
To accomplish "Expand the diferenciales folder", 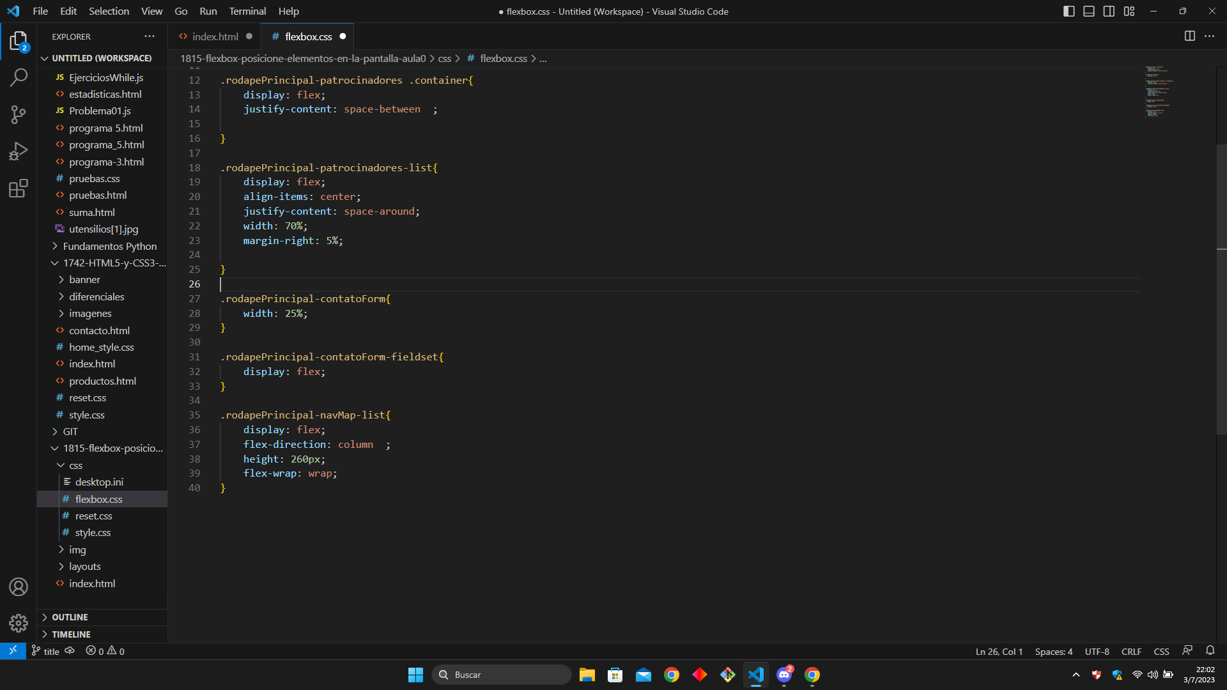I will 102,296.
